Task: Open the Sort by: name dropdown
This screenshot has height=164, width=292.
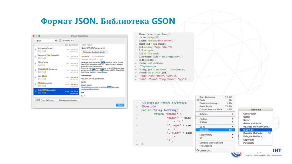Action: coord(71,45)
